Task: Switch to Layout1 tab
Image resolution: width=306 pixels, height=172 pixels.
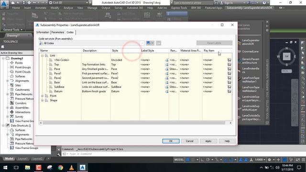Action: coord(22,159)
